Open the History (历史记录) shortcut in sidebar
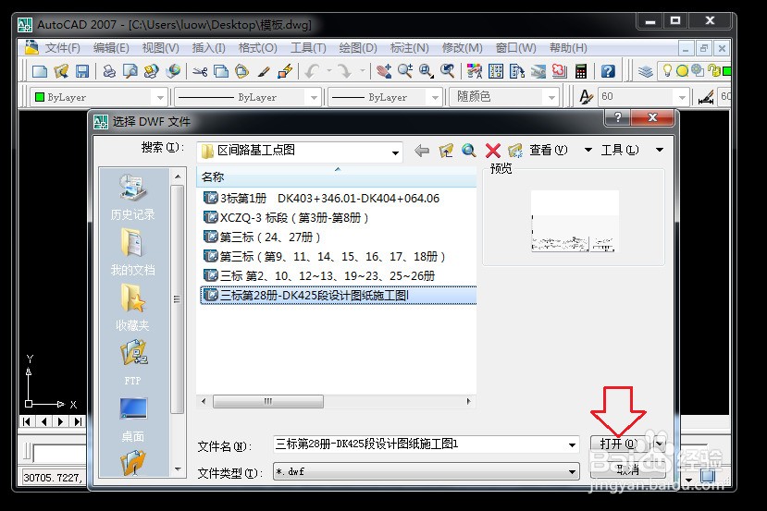This screenshot has width=767, height=511. [132, 197]
